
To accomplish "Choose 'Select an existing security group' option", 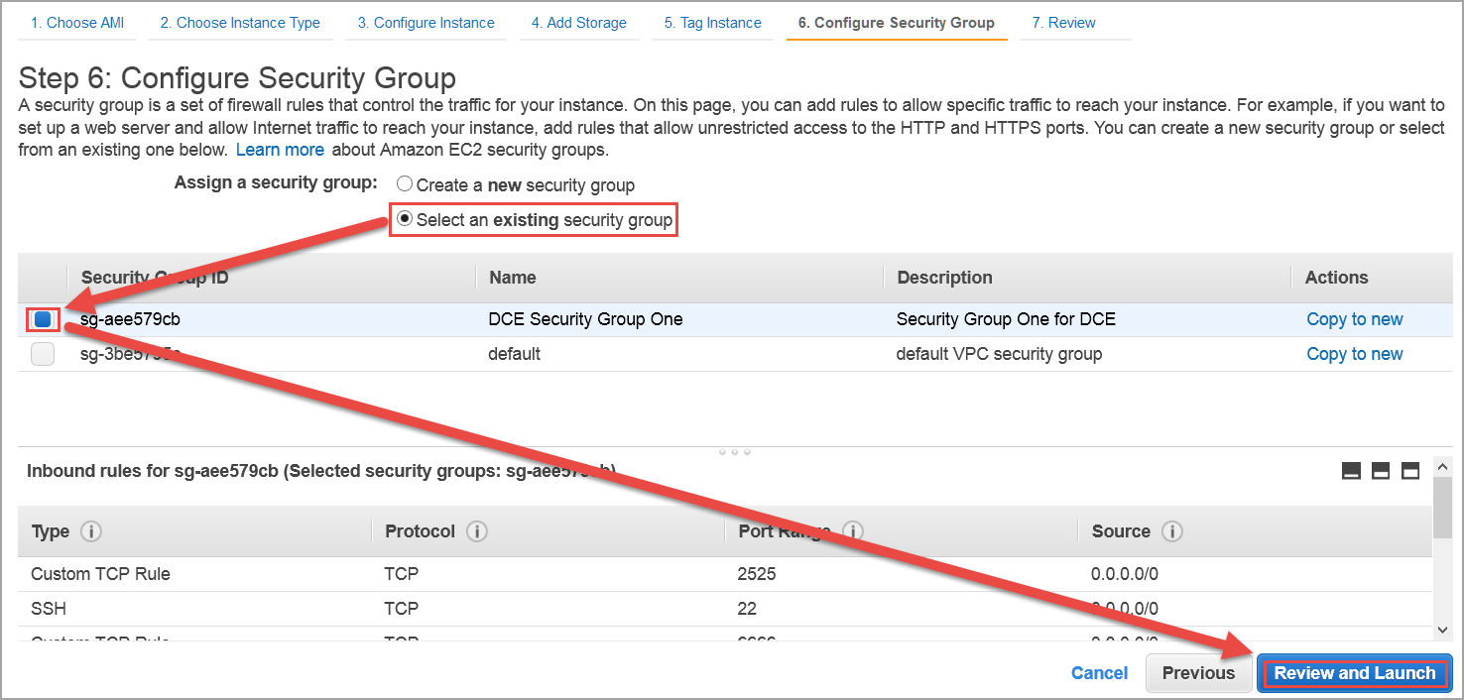I will (x=405, y=219).
